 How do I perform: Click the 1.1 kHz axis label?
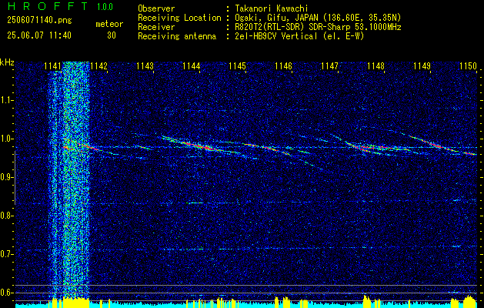(6, 100)
